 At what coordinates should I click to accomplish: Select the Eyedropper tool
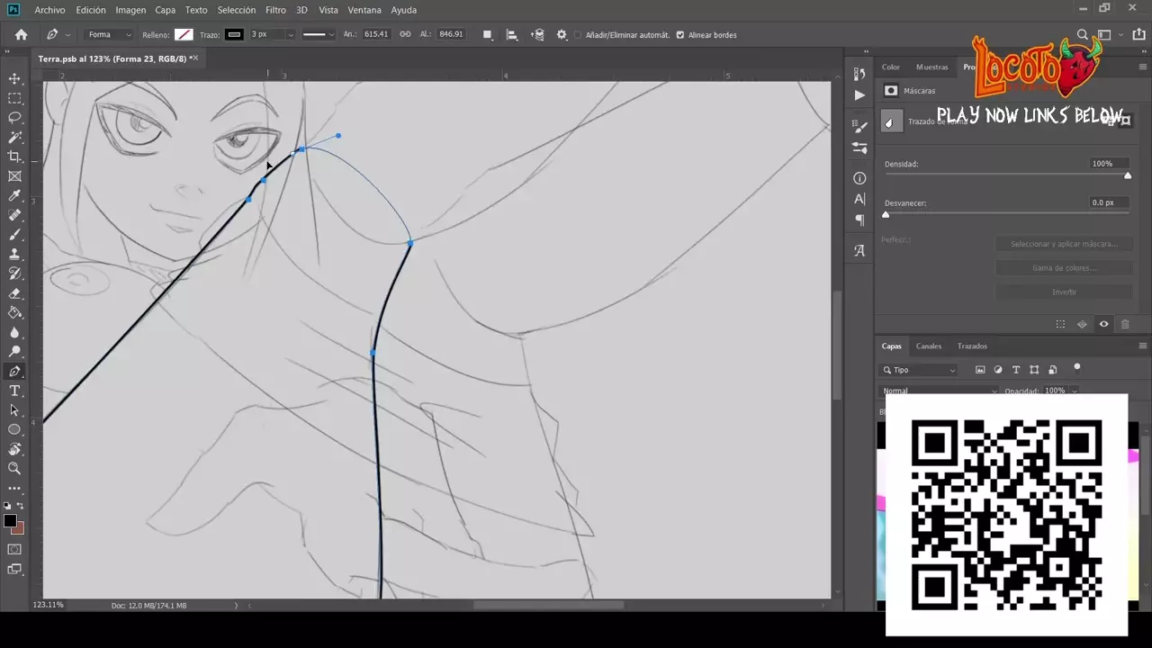tap(14, 196)
